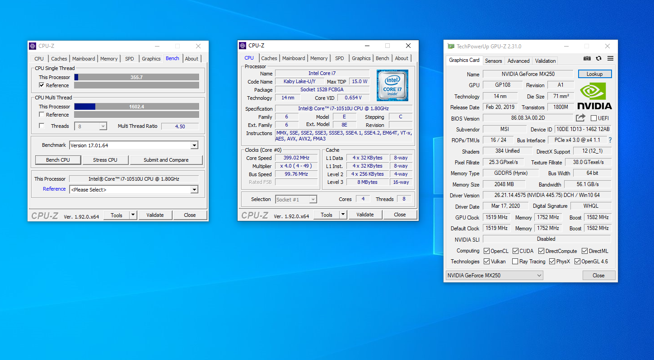Open SPD tab in middle CPU-Z window
Image resolution: width=654 pixels, height=360 pixels.
[x=340, y=58]
